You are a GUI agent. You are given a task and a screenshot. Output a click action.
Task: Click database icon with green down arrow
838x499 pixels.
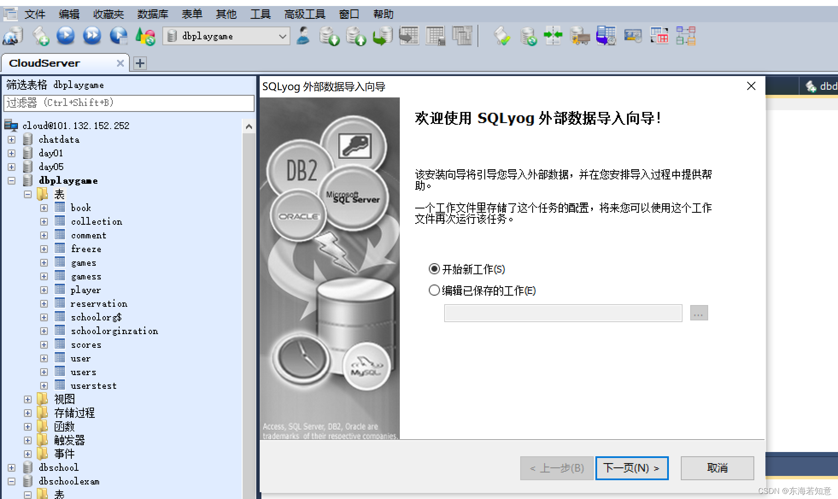pos(329,36)
